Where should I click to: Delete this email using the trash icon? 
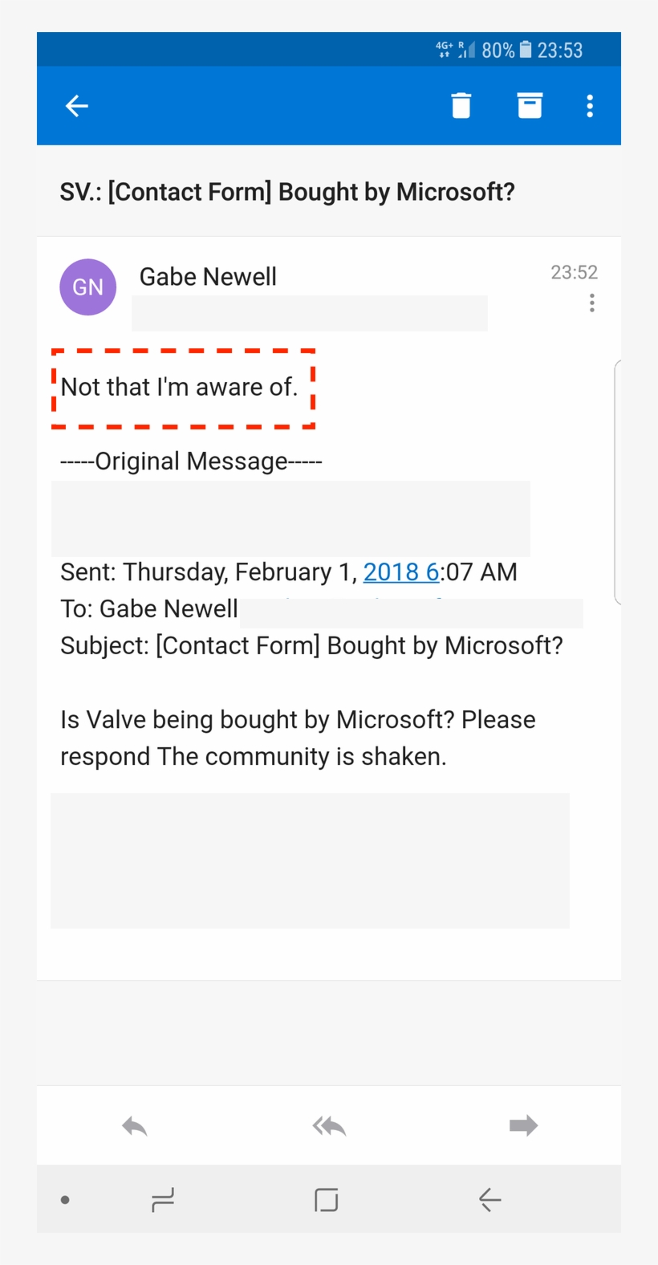pyautogui.click(x=461, y=105)
